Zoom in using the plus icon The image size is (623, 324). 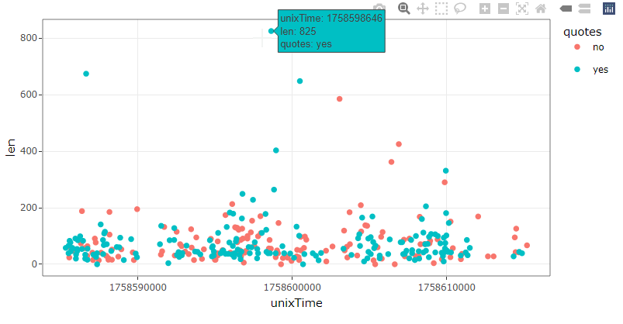point(485,9)
